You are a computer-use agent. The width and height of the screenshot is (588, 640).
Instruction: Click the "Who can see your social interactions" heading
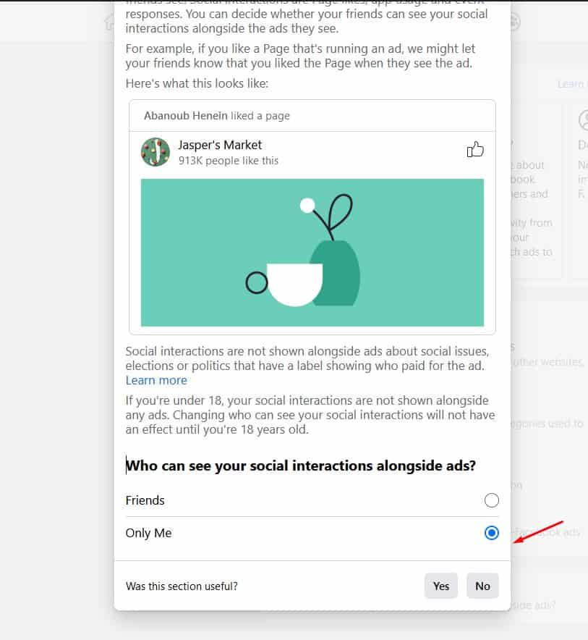[301, 466]
